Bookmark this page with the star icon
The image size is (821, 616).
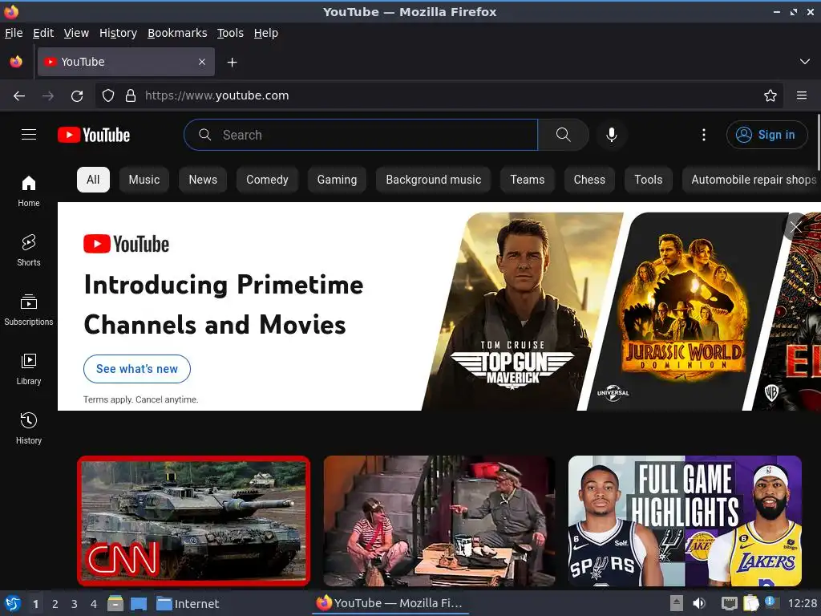tap(770, 96)
